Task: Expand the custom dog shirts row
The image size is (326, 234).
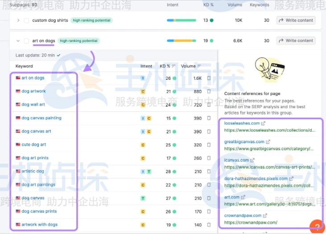Action: click(x=18, y=21)
